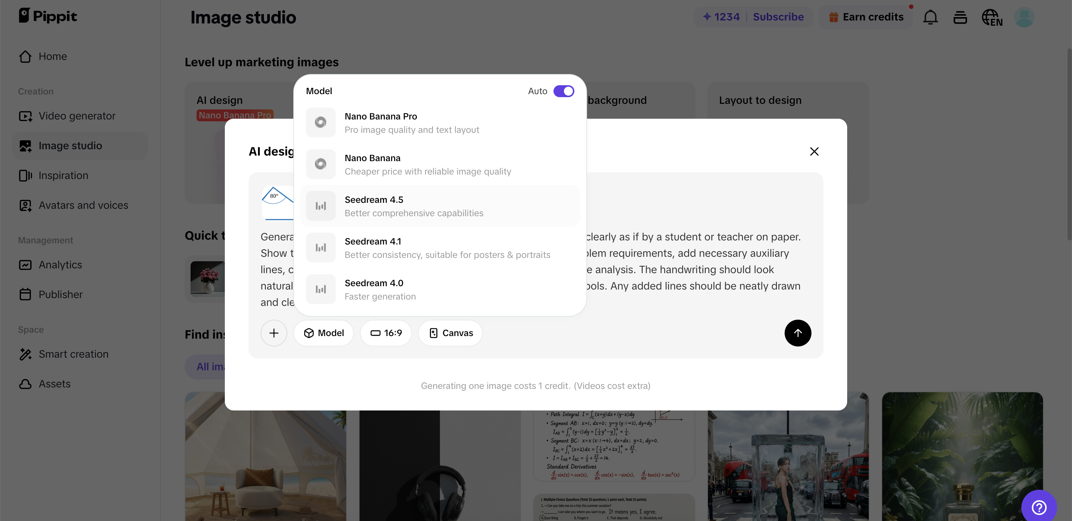Go to Video generator in sidebar
Image resolution: width=1072 pixels, height=521 pixels.
click(x=77, y=116)
